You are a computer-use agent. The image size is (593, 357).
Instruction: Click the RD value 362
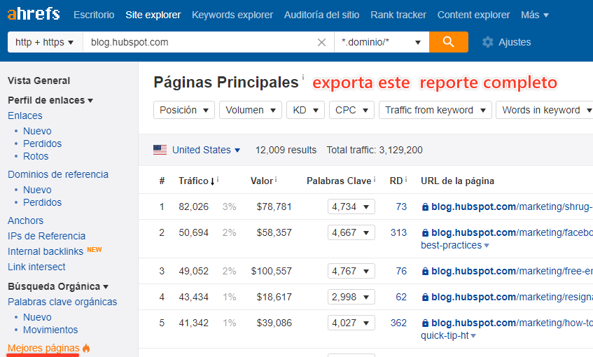(x=398, y=323)
